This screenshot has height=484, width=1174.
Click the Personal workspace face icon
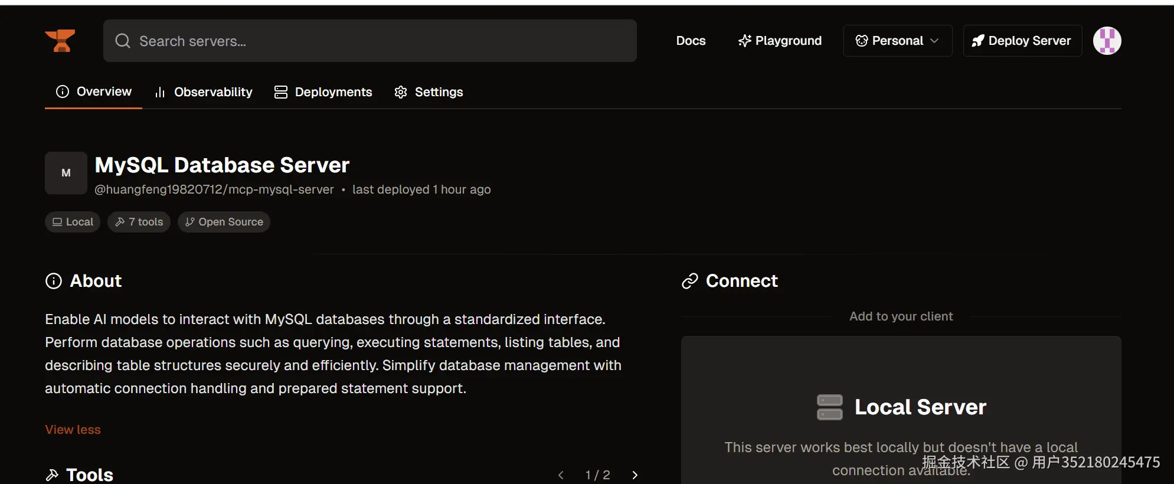[x=862, y=41]
